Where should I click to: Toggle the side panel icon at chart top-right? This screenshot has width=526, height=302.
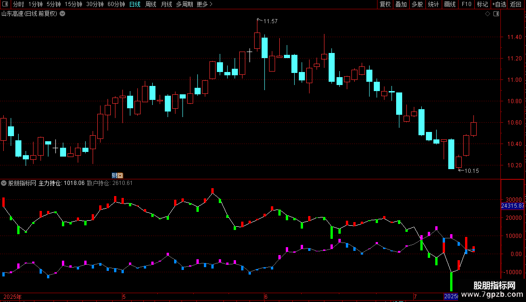(x=496, y=14)
